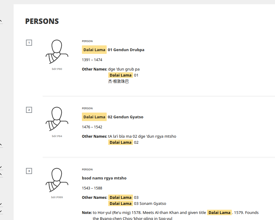
Task: Click the PERSON heading above Gendun Gyatso
Action: click(x=87, y=108)
